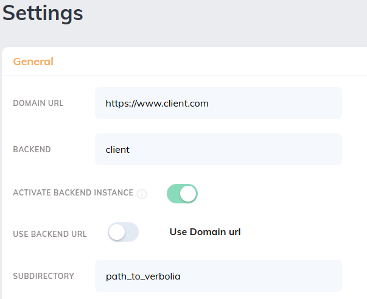Click the info icon beside Activate Backend Instance
The height and width of the screenshot is (299, 367).
point(142,194)
